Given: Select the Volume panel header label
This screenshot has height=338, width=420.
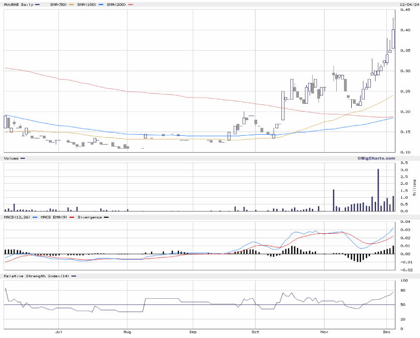Looking at the screenshot, I should pos(11,157).
